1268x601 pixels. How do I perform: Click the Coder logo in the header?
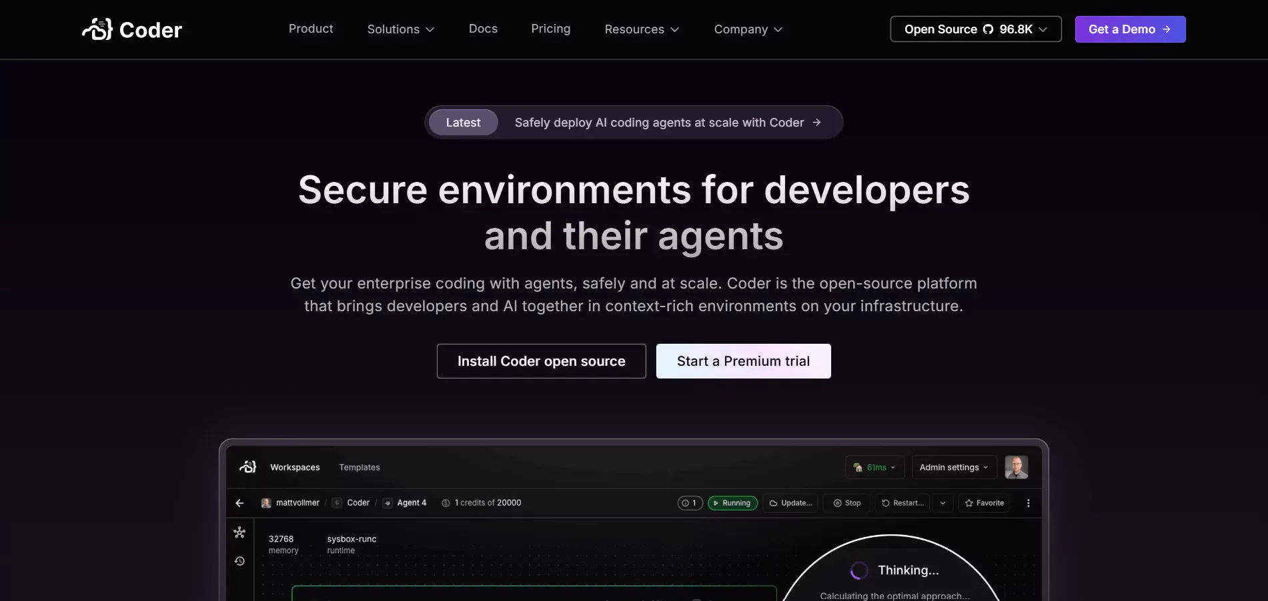(x=132, y=29)
